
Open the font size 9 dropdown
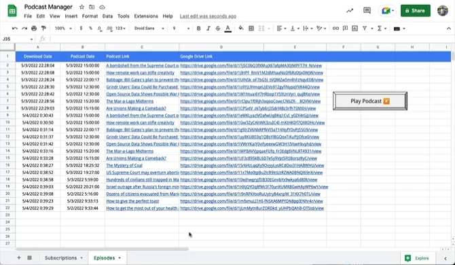181,29
